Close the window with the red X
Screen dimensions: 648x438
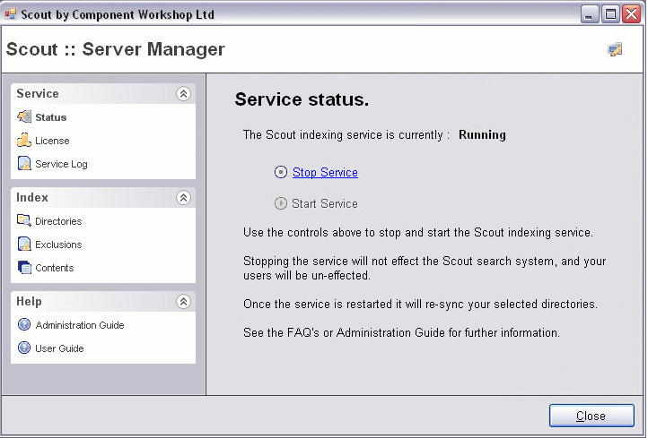(x=632, y=14)
